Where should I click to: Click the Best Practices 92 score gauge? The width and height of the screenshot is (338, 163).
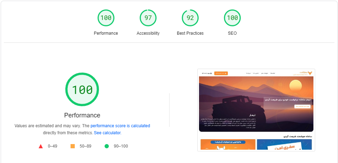click(x=190, y=18)
